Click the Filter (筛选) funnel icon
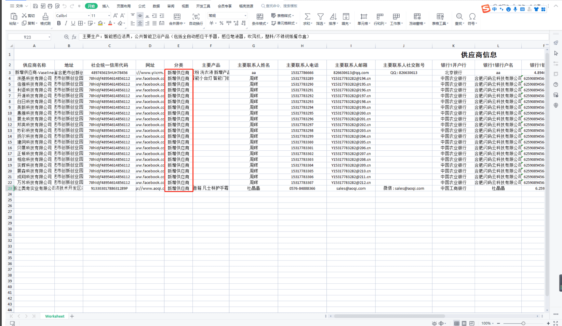The width and height of the screenshot is (562, 326). click(x=320, y=16)
